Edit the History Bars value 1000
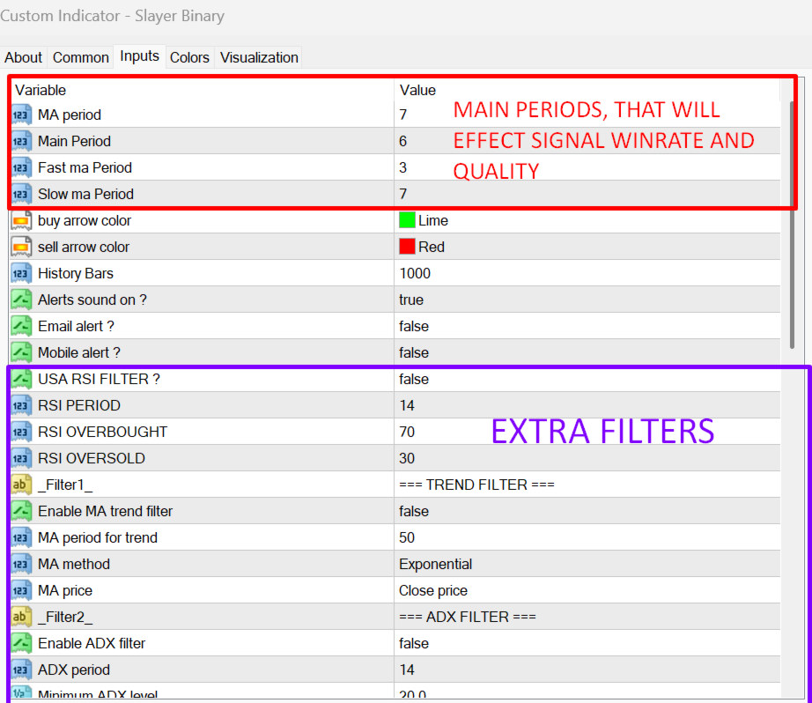Screen dimensions: 812x703 pos(587,273)
